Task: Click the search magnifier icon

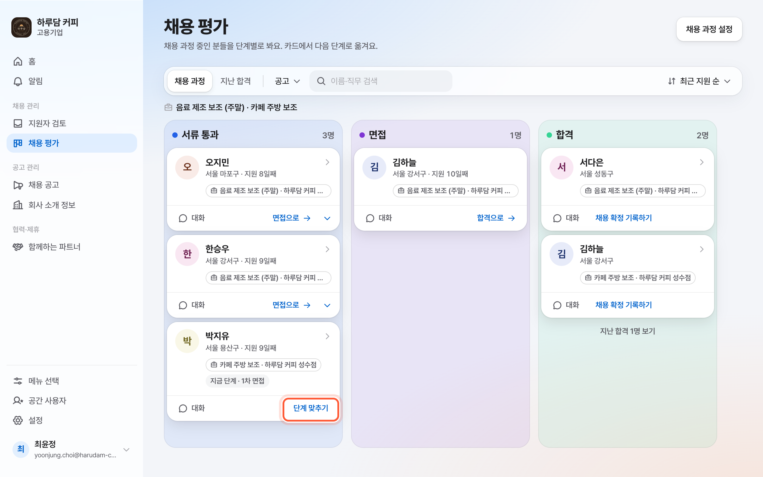Action: point(321,81)
